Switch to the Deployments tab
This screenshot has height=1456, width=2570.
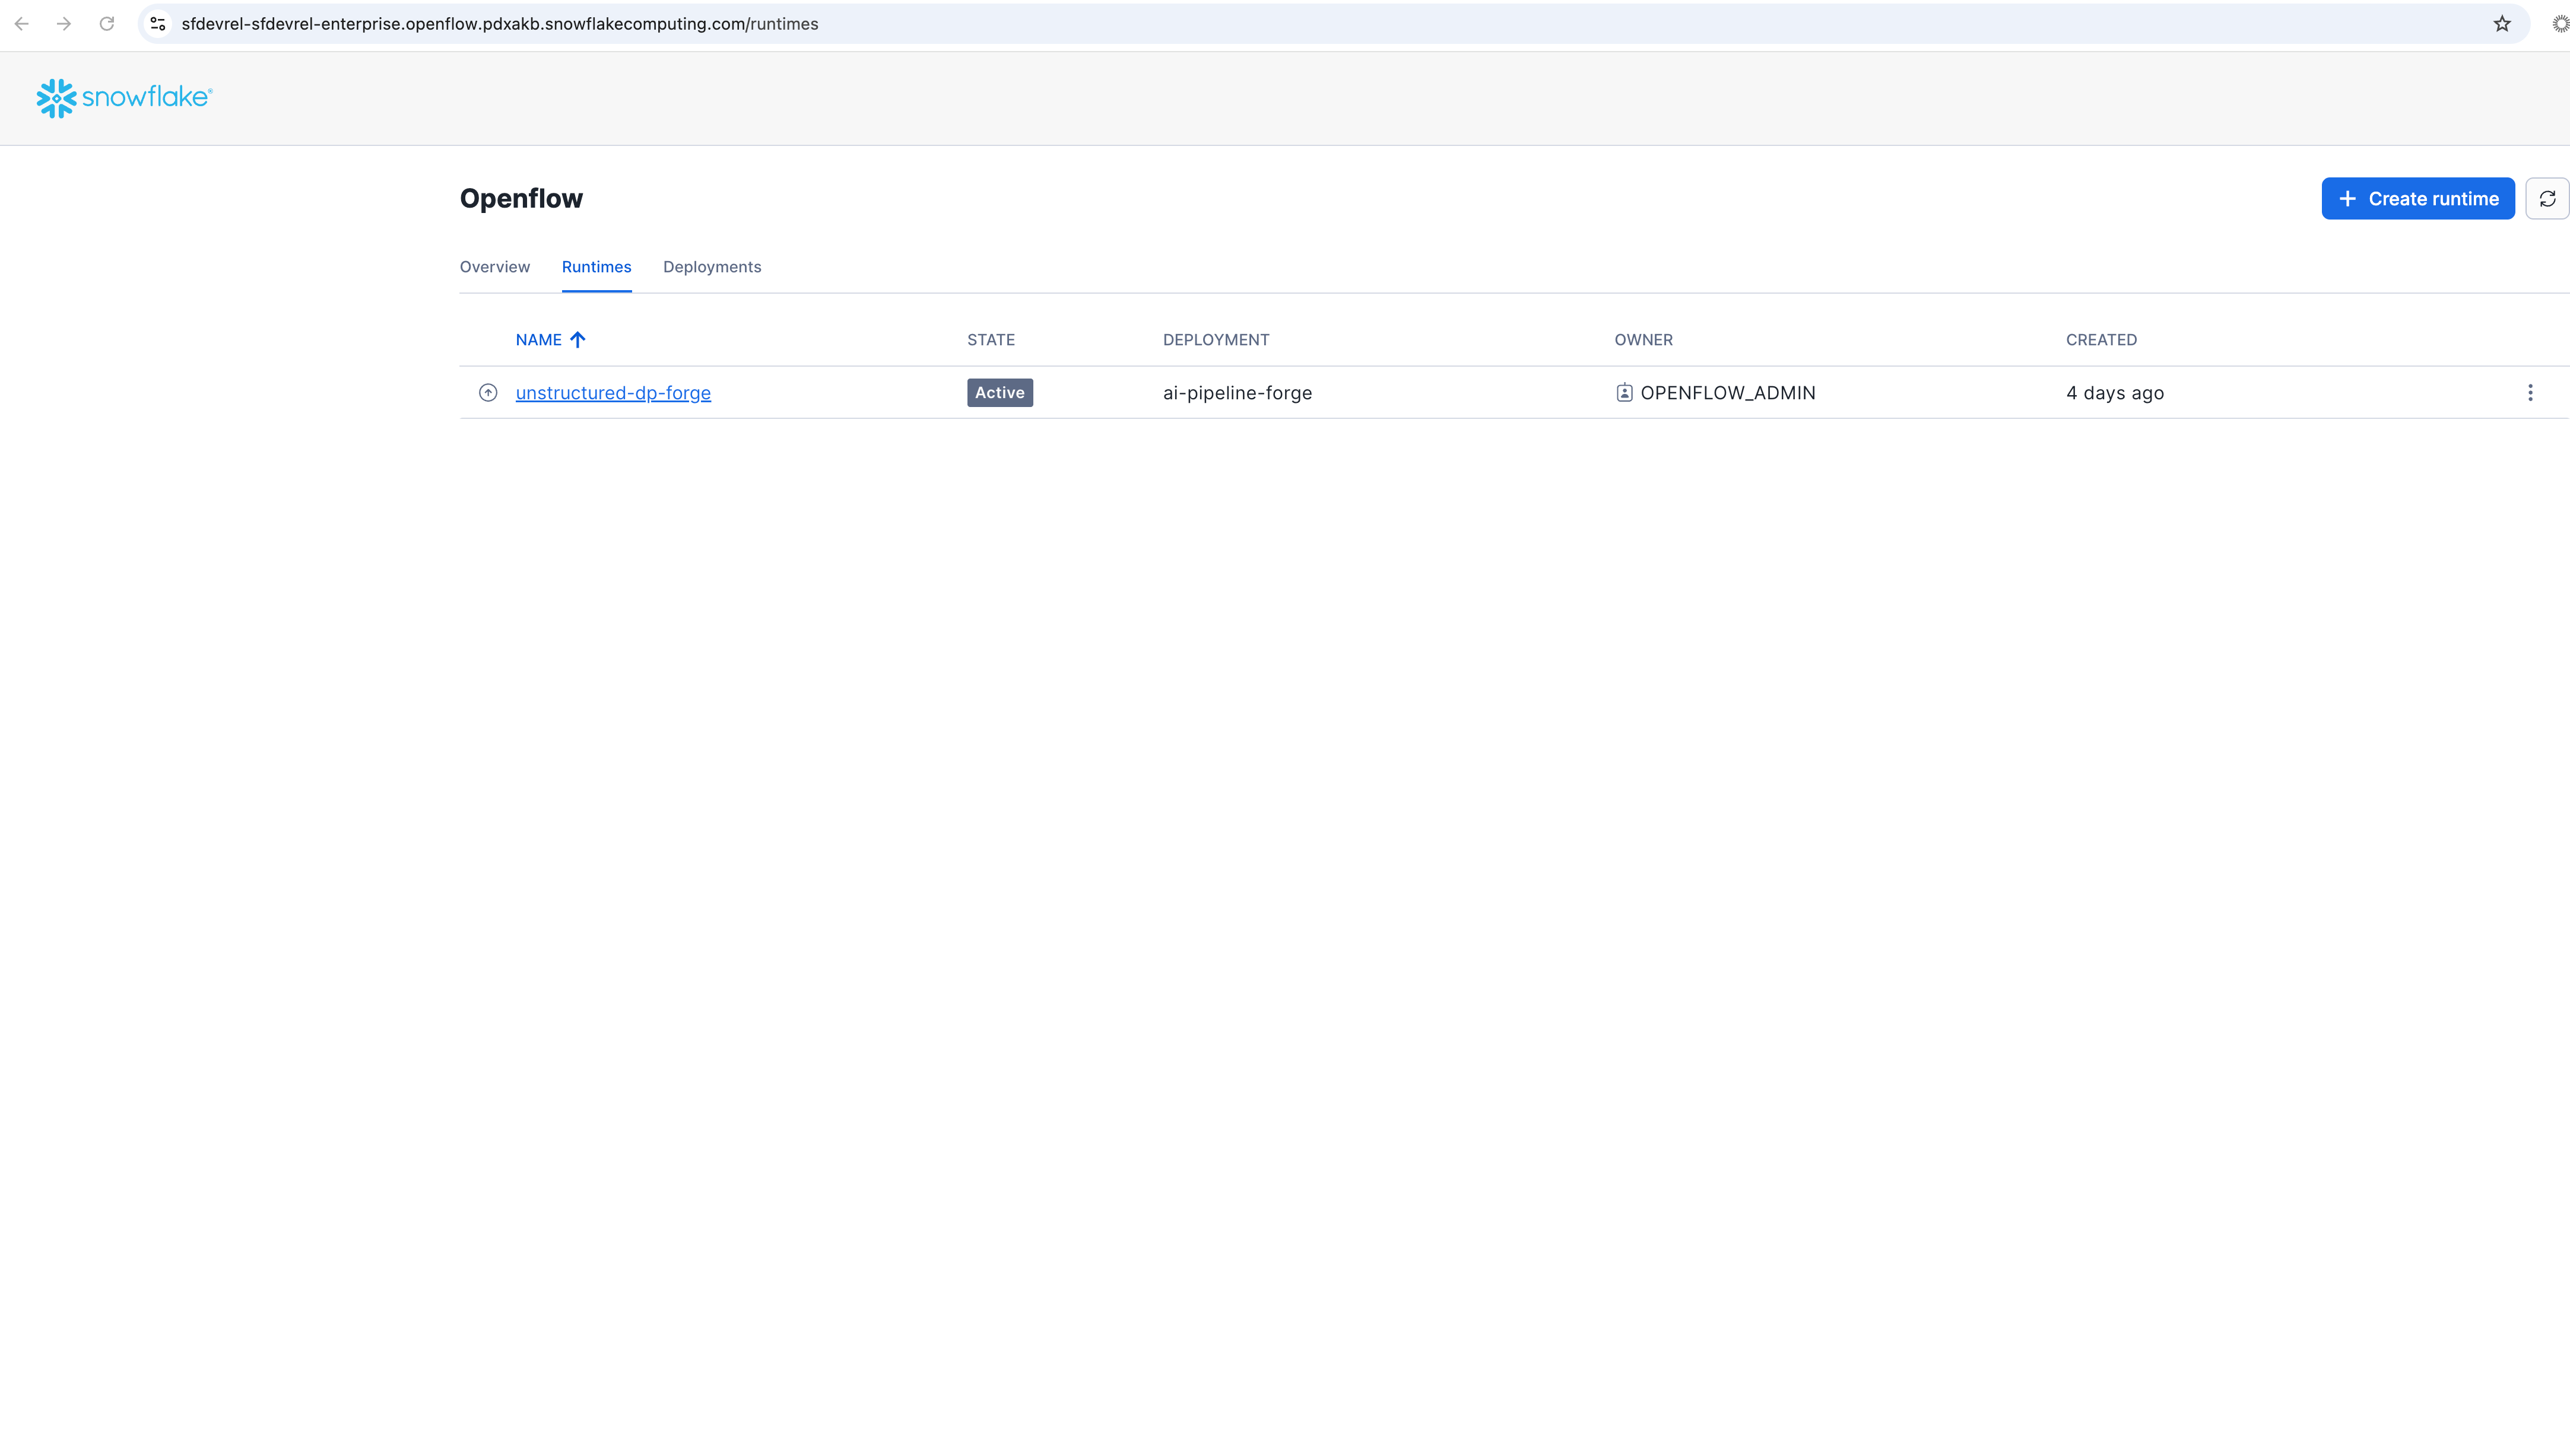coord(711,267)
